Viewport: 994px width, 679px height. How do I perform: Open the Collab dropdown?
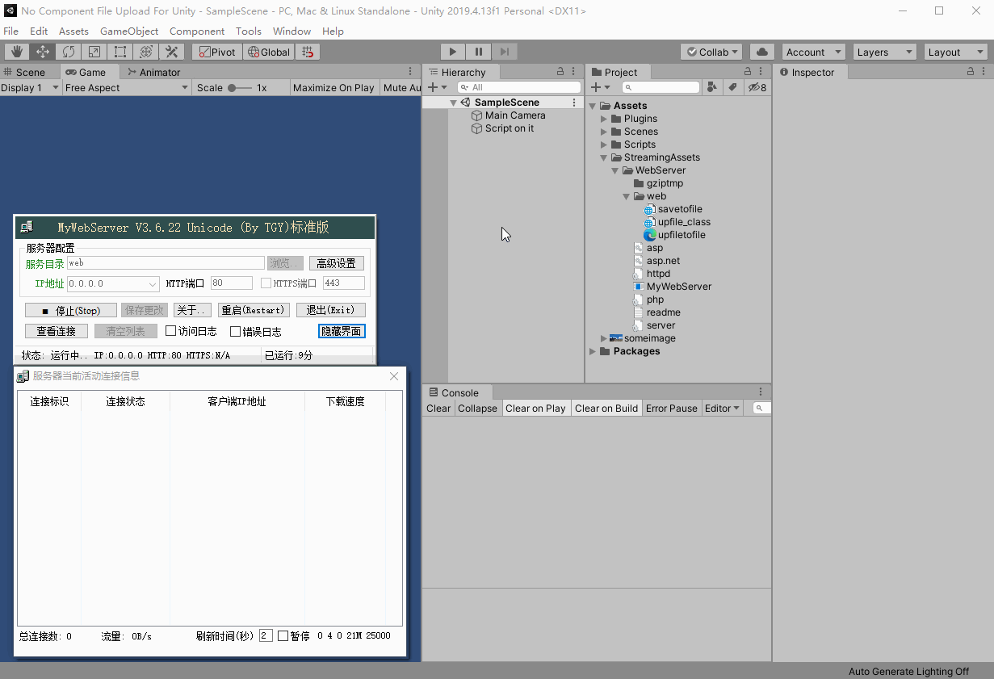712,52
